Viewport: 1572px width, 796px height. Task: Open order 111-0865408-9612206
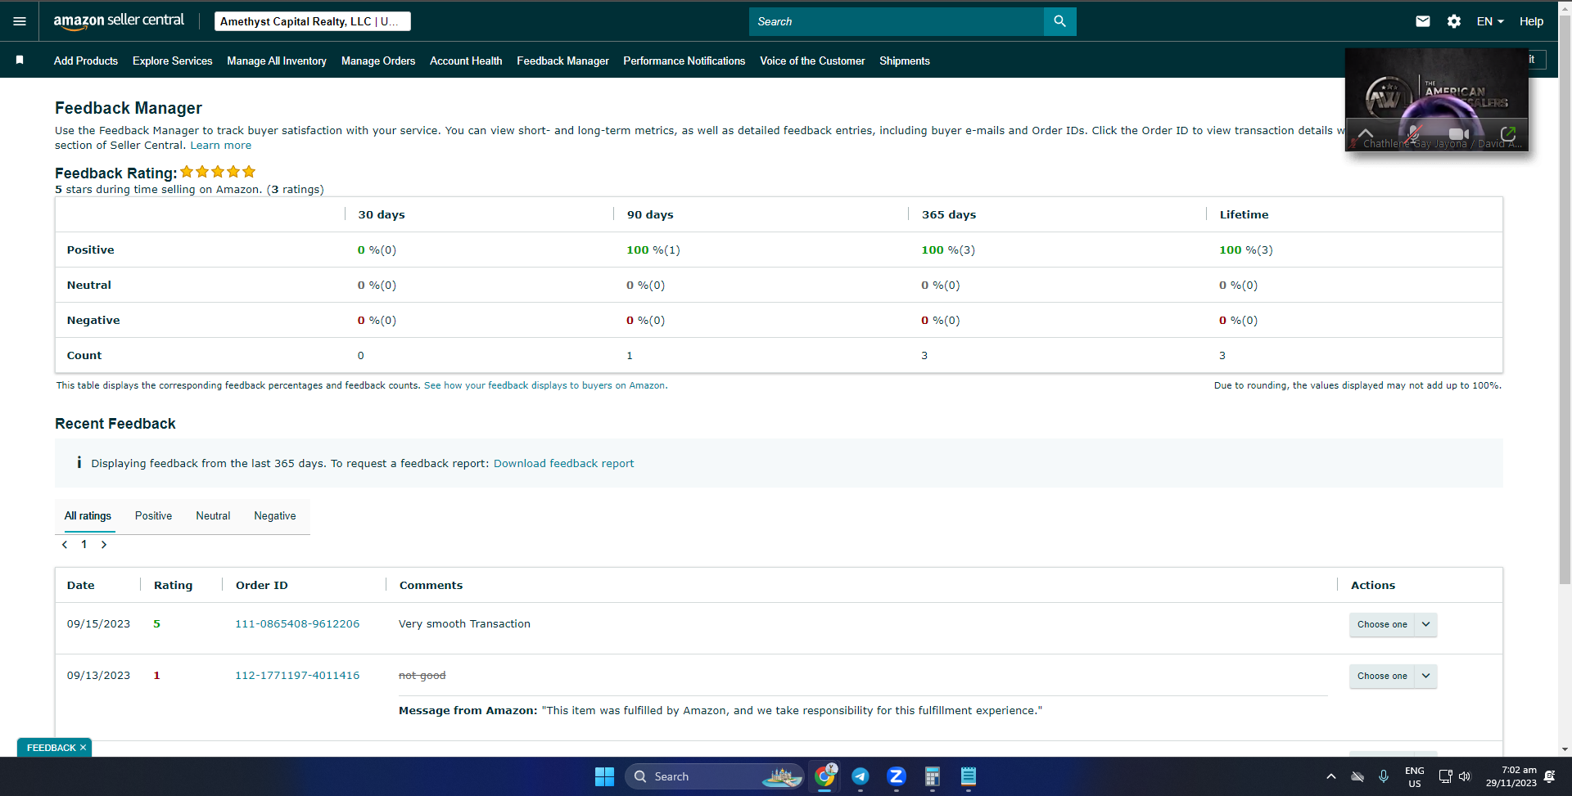[x=297, y=624]
